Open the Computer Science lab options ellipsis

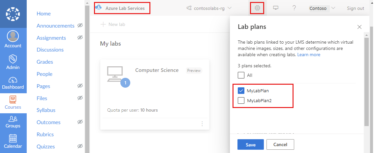[202, 124]
